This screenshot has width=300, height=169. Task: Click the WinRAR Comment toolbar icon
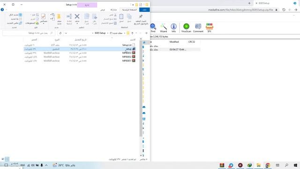pyautogui.click(x=198, y=28)
